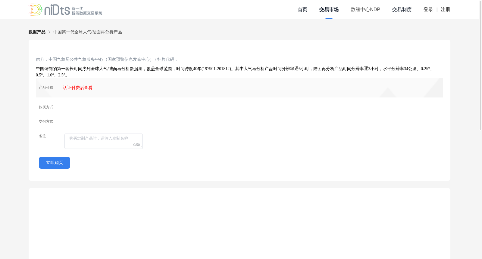This screenshot has width=482, height=259.
Task: Click the 产品价格 label
Action: tap(46, 88)
